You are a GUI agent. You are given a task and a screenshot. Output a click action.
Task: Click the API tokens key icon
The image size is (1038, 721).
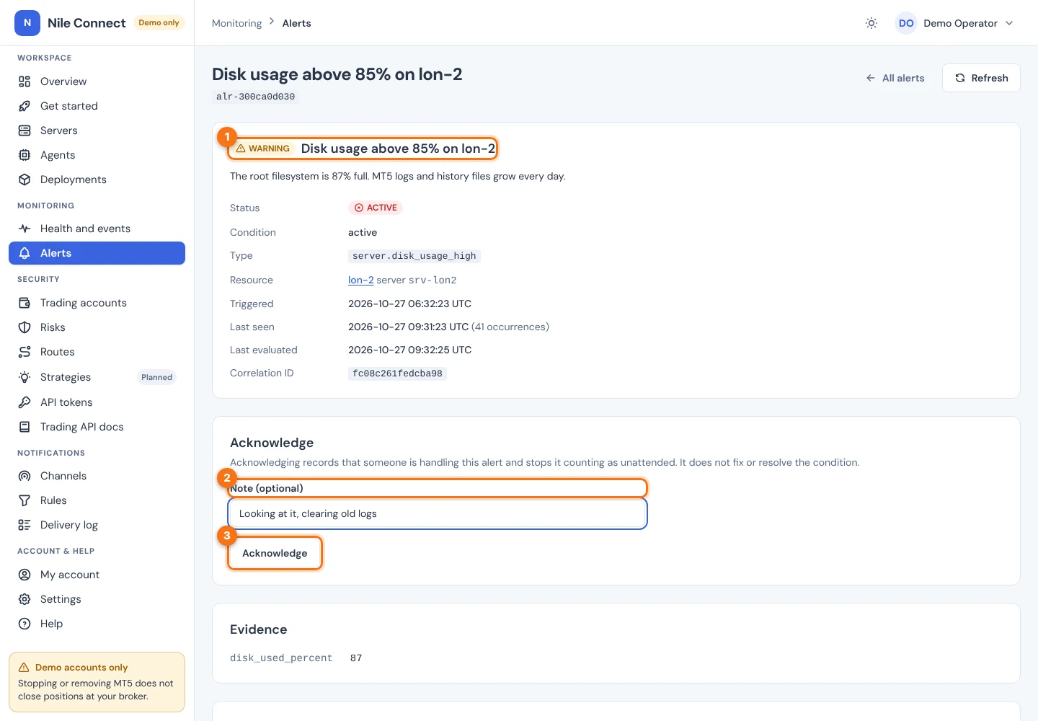[x=25, y=402]
